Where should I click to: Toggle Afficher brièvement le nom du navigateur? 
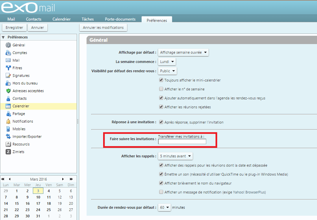pyautogui.click(x=161, y=183)
